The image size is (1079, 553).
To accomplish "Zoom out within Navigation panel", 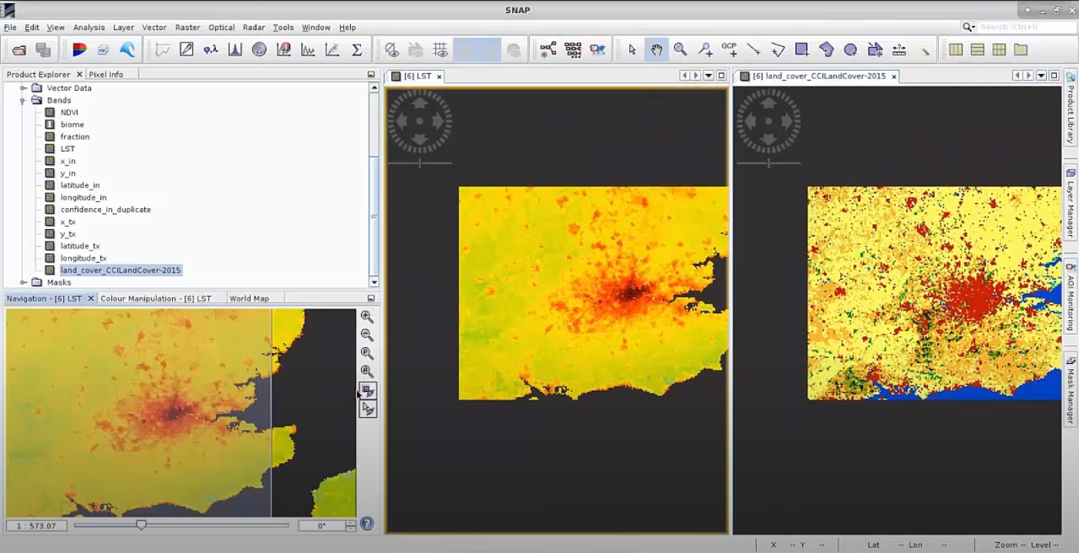I will pos(367,335).
